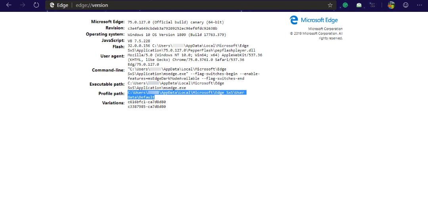Click version text 75.0.127.0 (Official build)
The height and width of the screenshot is (215, 428).
pyautogui.click(x=176, y=22)
